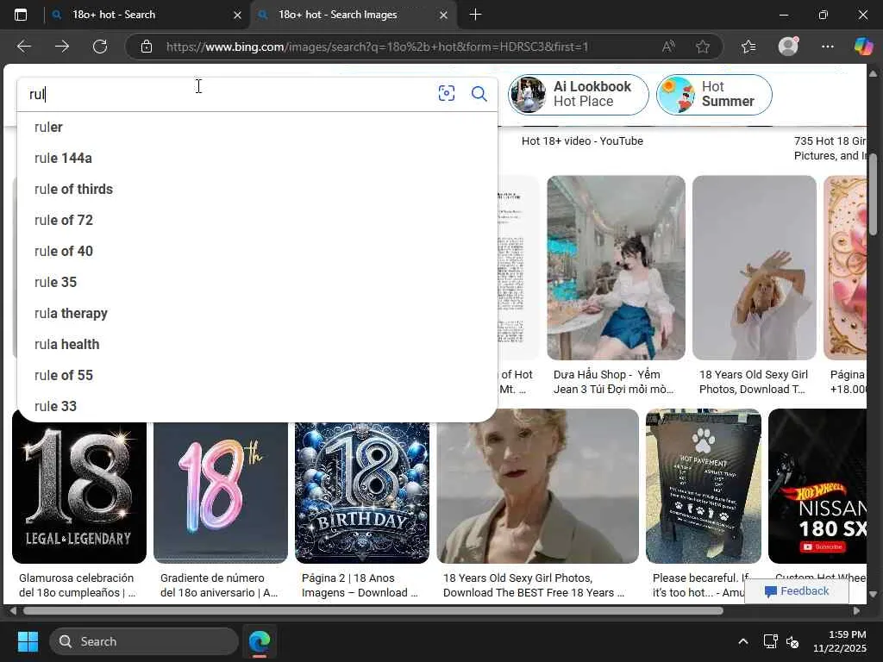The image size is (883, 662).
Task: Open 'Dưa Hấu Shop - Yếm Jean' result caption
Action: [x=613, y=382]
